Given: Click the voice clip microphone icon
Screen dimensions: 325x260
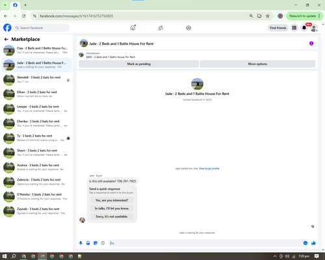Looking at the screenshot, I should [81, 243].
